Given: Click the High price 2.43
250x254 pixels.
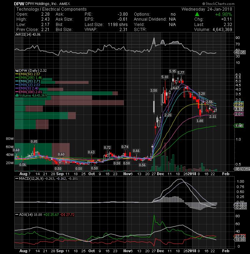Looking at the screenshot, I should pyautogui.click(x=45, y=19).
